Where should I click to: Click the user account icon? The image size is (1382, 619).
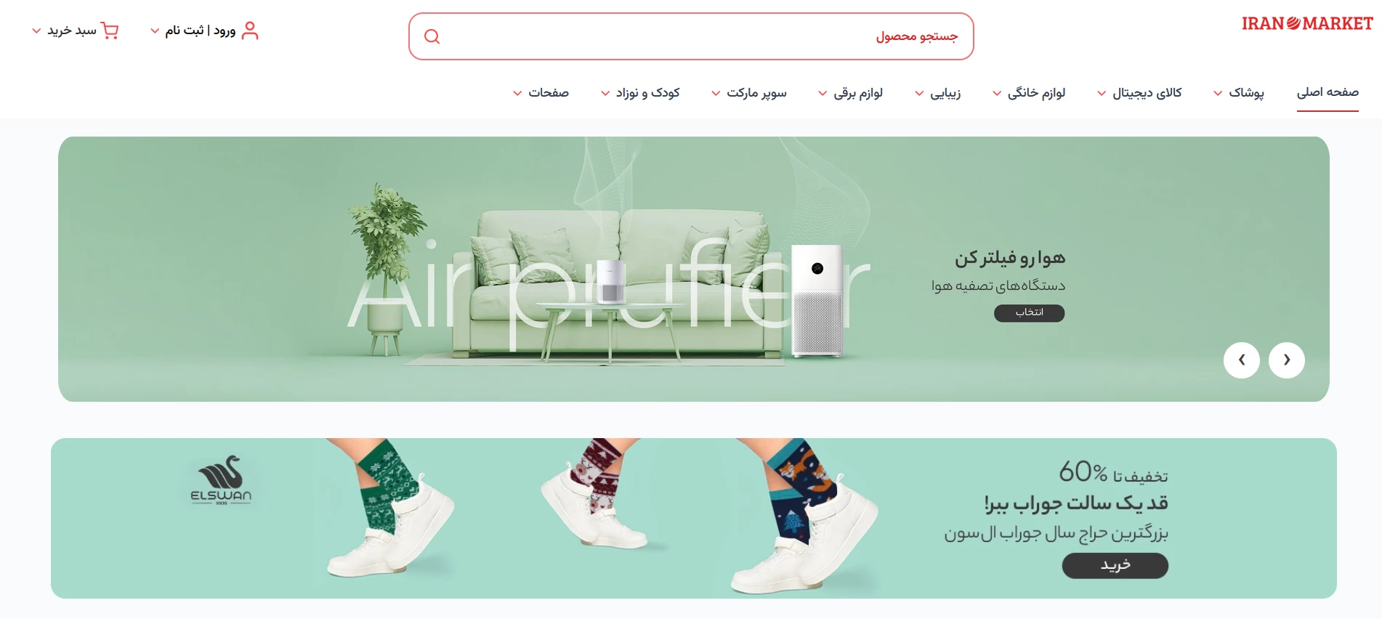(250, 31)
